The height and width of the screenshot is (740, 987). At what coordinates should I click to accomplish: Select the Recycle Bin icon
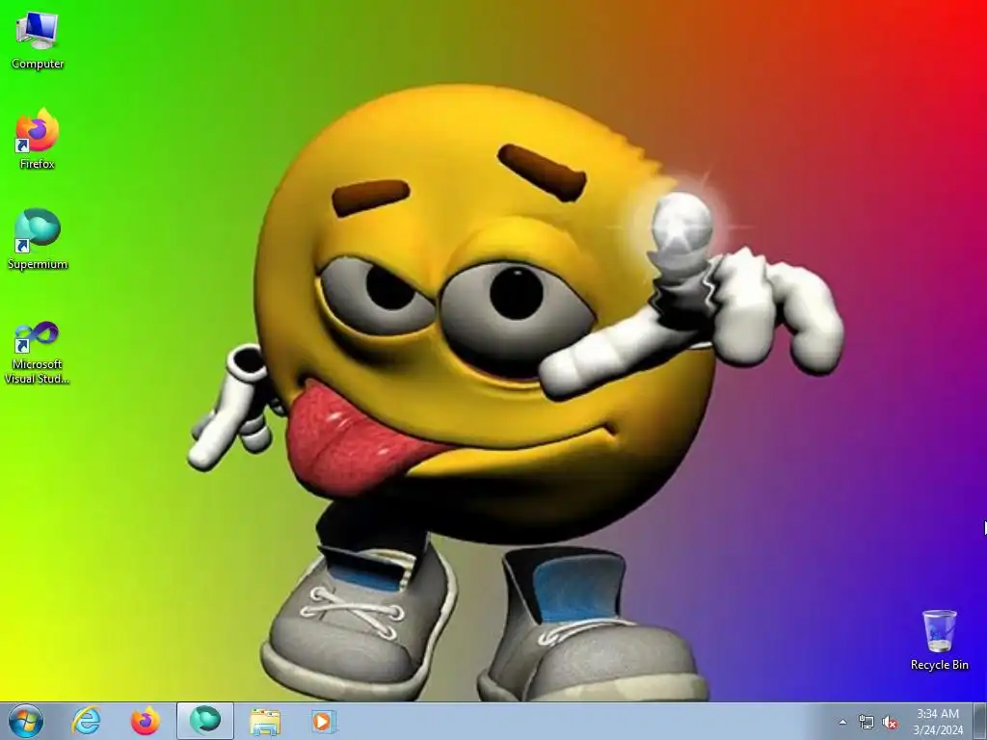pyautogui.click(x=939, y=640)
